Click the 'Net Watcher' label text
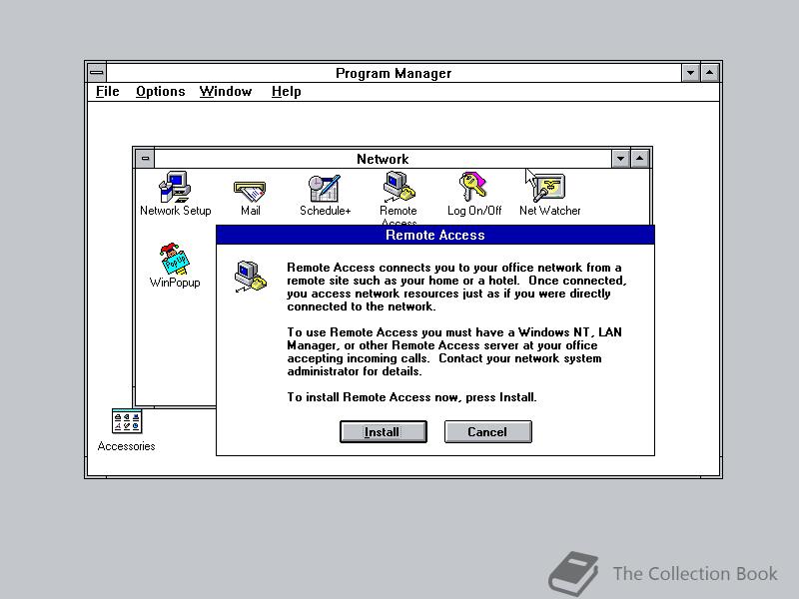Image resolution: width=799 pixels, height=599 pixels. 550,211
